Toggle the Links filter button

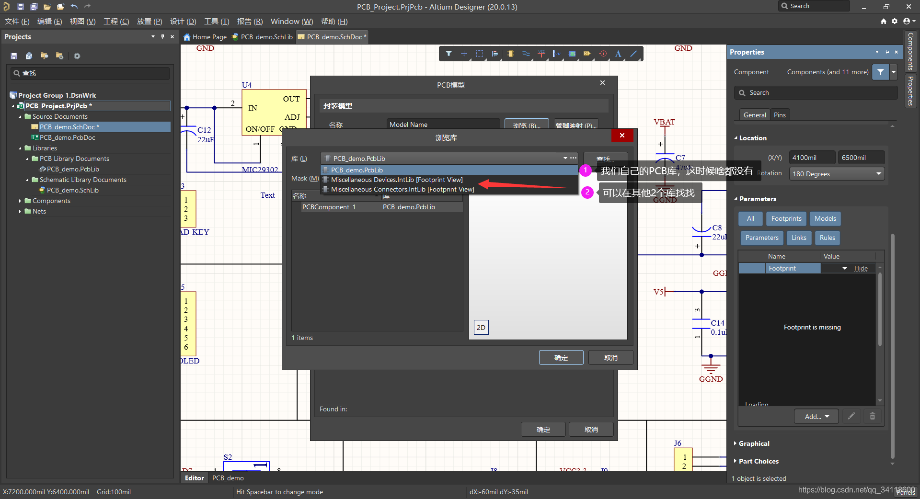[x=799, y=238]
